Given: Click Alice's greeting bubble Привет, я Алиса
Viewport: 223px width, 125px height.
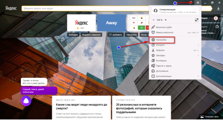Looking at the screenshot, I should [34, 82].
